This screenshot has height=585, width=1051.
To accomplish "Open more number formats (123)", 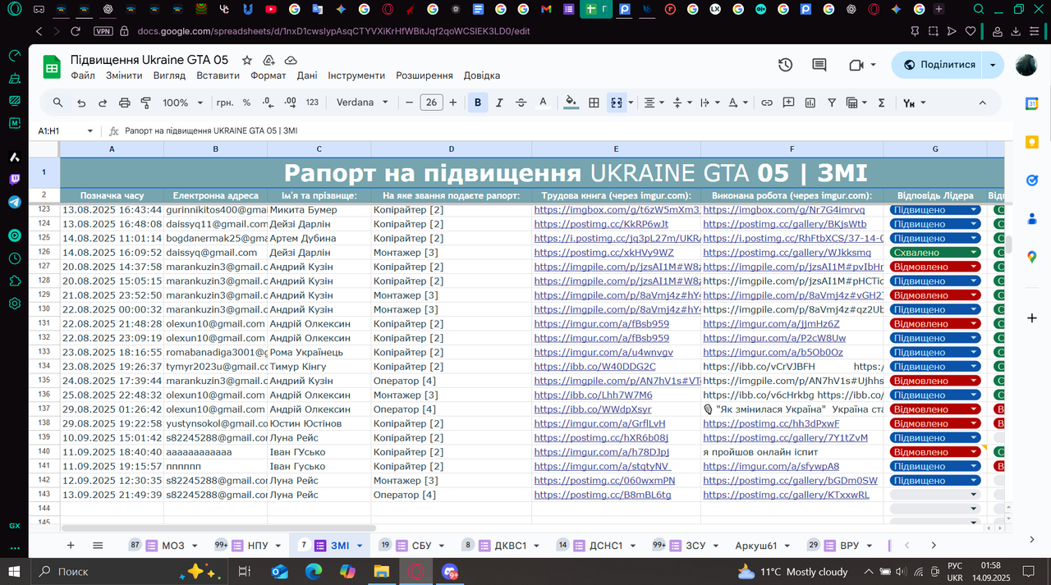I will click(x=312, y=103).
